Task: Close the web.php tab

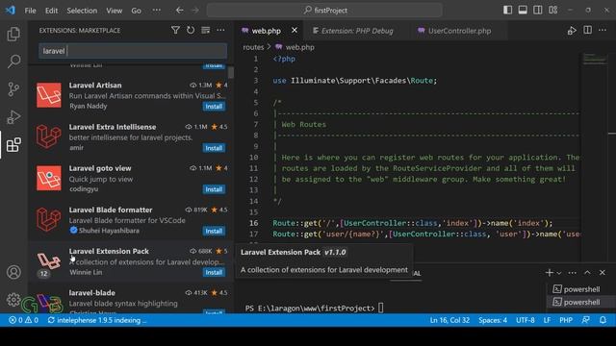Action: tap(295, 30)
